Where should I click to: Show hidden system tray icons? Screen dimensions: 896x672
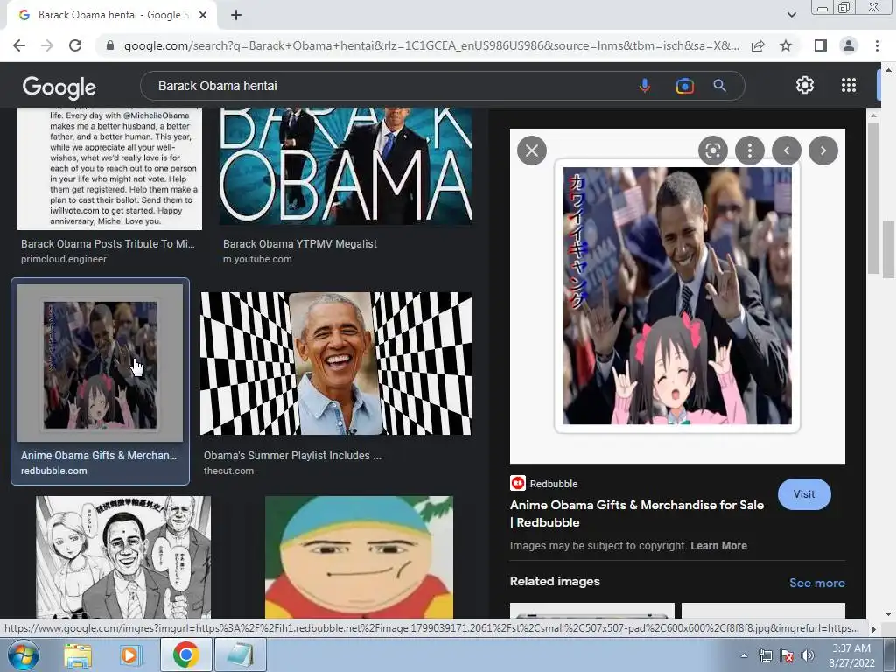(x=744, y=655)
